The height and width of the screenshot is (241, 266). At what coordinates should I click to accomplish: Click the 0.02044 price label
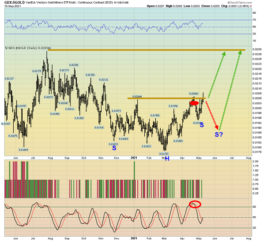(137, 97)
